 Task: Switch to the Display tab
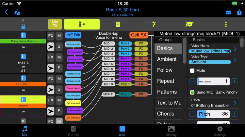(171, 131)
